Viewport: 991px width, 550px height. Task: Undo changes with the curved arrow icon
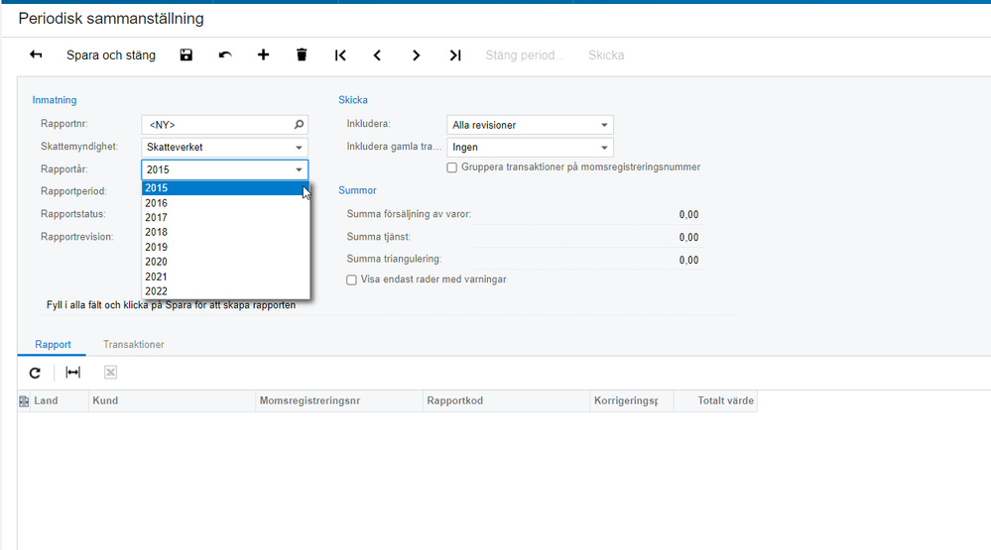pyautogui.click(x=225, y=55)
